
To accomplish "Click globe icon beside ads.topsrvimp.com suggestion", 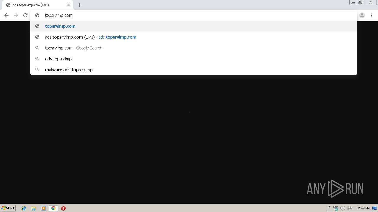I will tap(37, 37).
